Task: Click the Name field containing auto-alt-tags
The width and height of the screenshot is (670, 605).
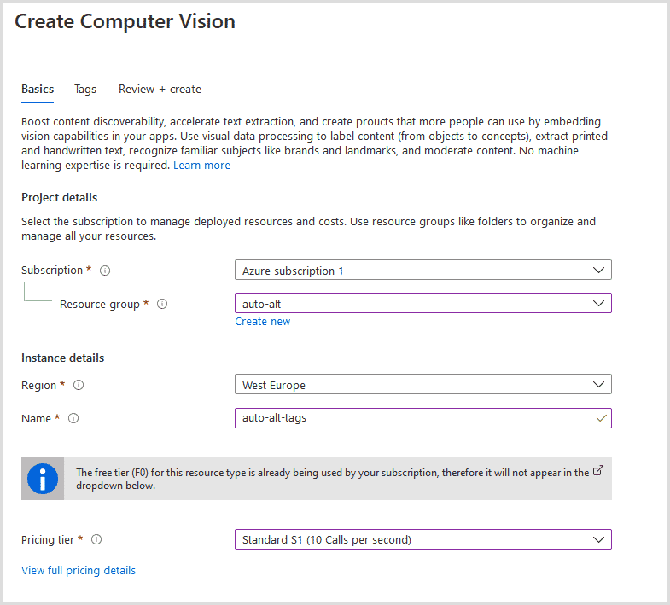Action: (x=423, y=418)
